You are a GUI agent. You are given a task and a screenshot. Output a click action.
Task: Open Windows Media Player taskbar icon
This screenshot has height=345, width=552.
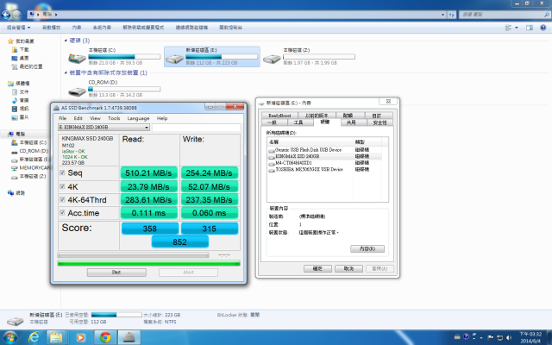click(x=80, y=337)
